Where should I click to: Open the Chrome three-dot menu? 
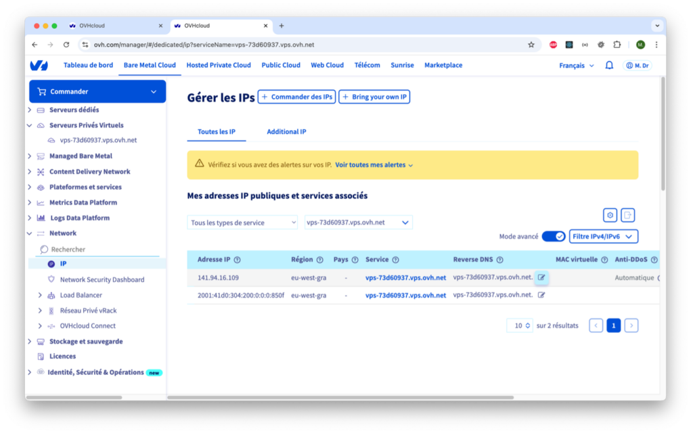click(x=656, y=45)
